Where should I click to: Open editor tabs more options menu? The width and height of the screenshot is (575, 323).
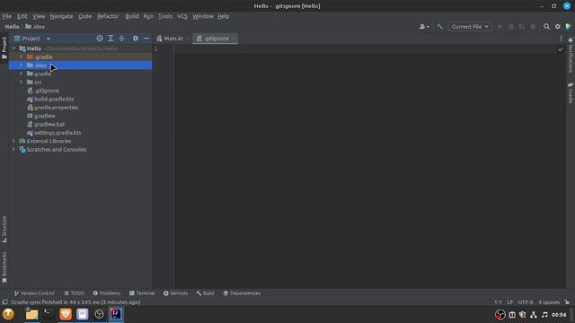[561, 38]
